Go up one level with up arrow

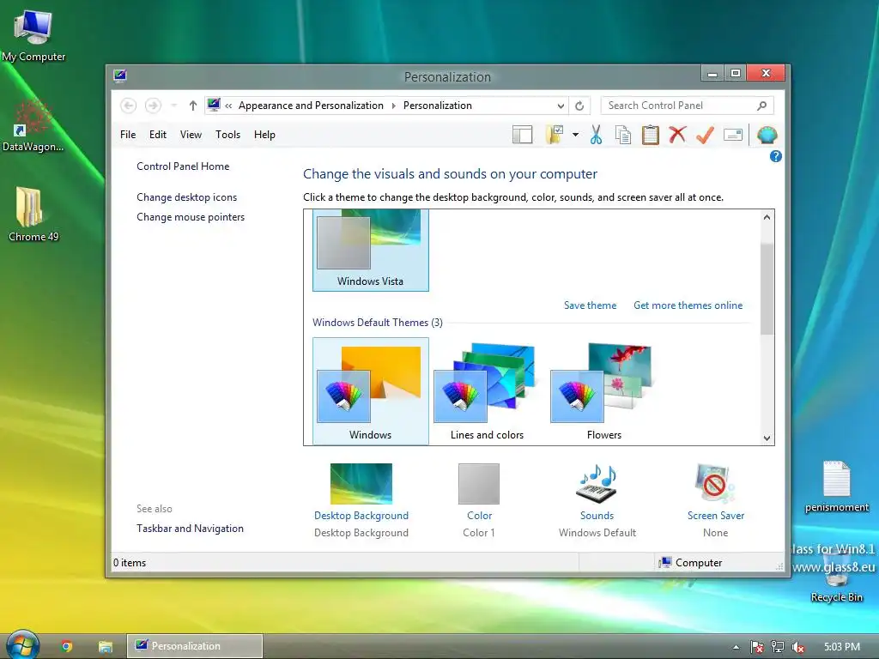pos(193,106)
